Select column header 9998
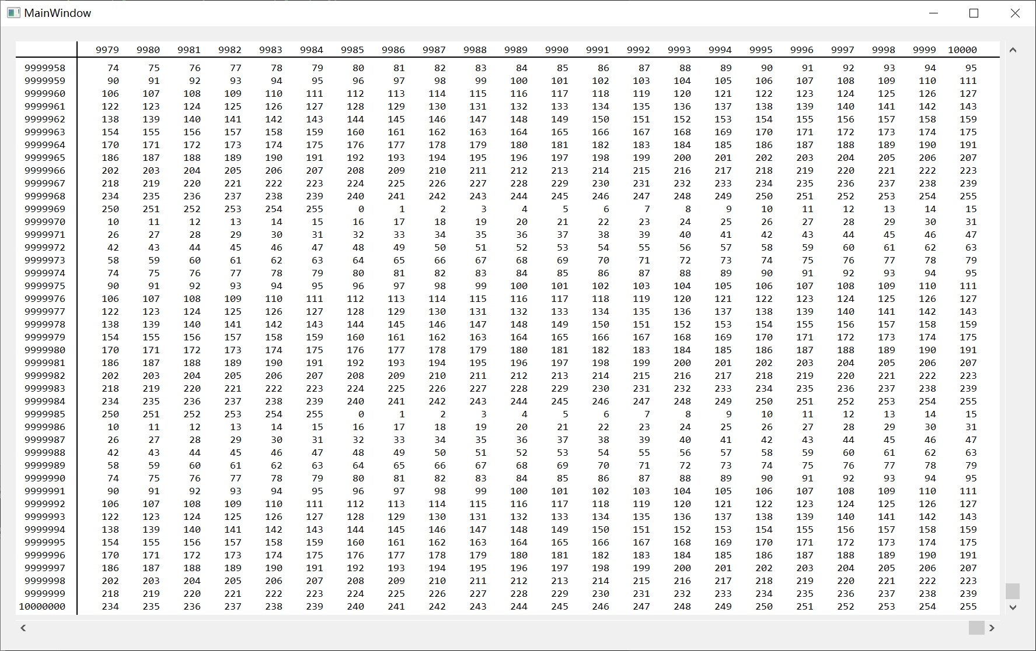Image resolution: width=1036 pixels, height=651 pixels. click(884, 50)
